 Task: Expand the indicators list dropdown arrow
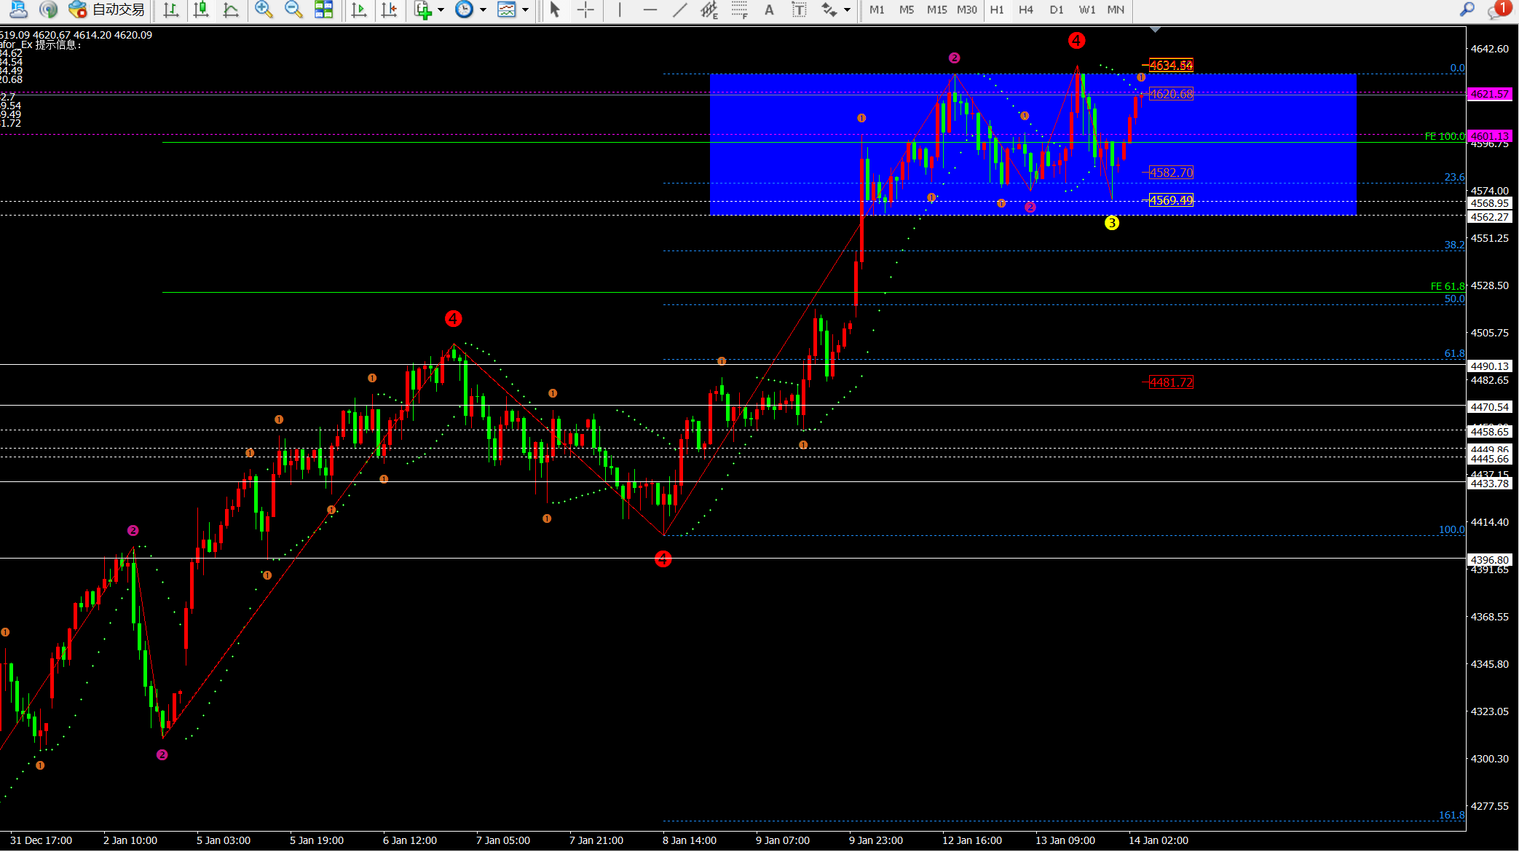click(441, 10)
